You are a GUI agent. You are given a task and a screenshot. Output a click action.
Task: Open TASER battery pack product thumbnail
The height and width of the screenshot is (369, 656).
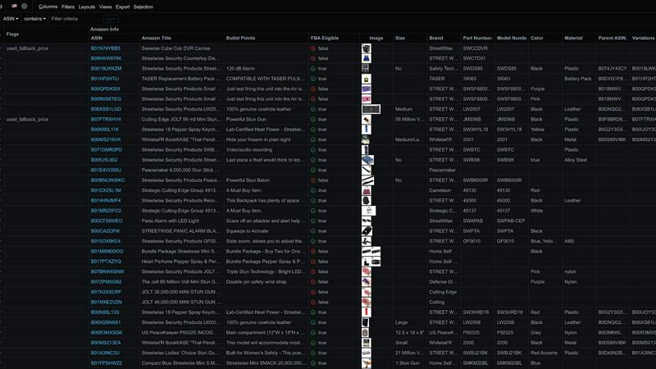[366, 79]
